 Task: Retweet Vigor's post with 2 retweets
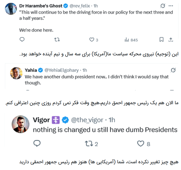[x=89, y=143]
